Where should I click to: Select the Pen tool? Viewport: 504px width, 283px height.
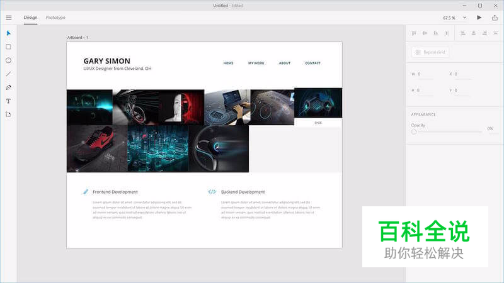pos(9,87)
